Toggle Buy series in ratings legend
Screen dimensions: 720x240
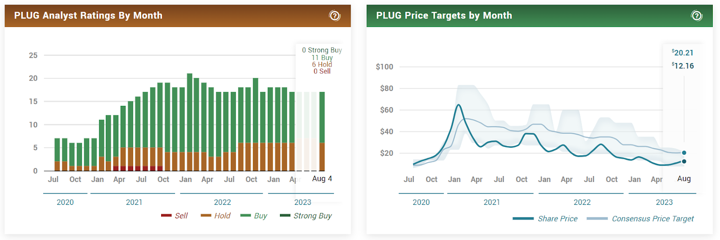[254, 216]
